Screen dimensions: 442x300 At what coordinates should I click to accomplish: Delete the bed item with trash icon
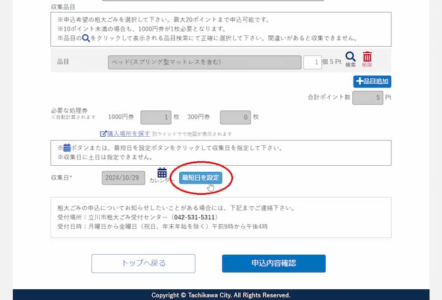[x=367, y=57]
